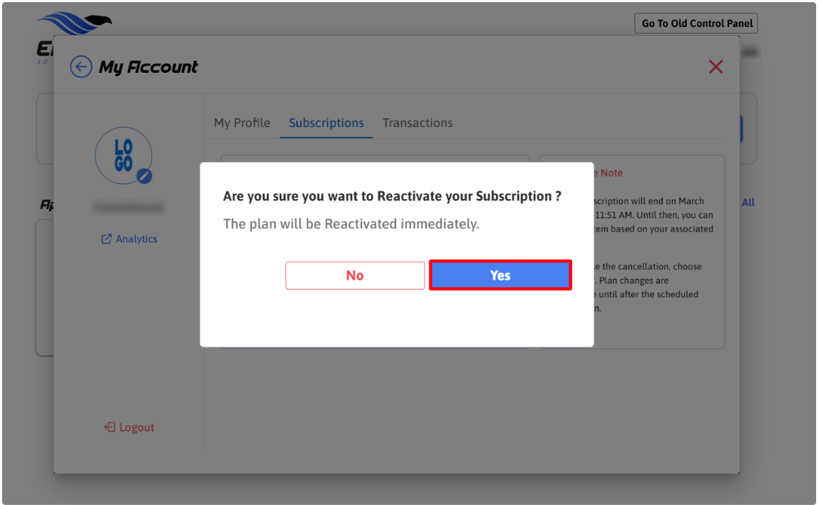Click the My Account heading title

click(149, 67)
